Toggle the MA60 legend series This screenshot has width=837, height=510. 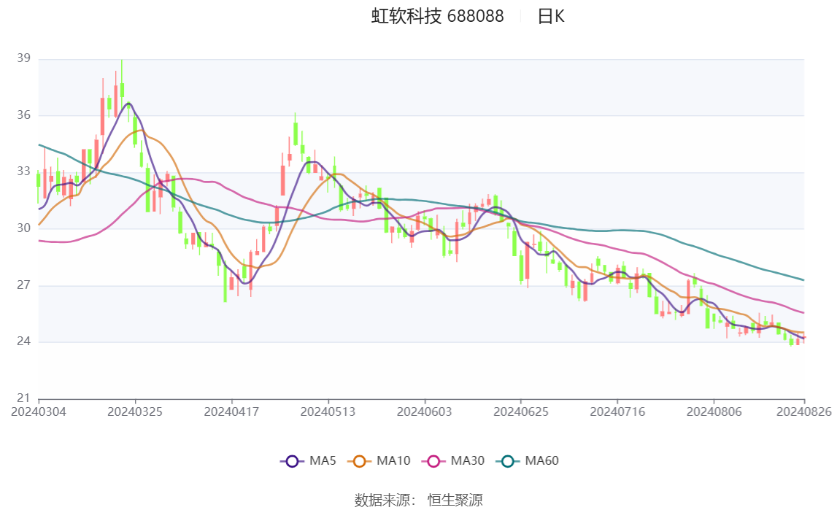[x=528, y=461]
